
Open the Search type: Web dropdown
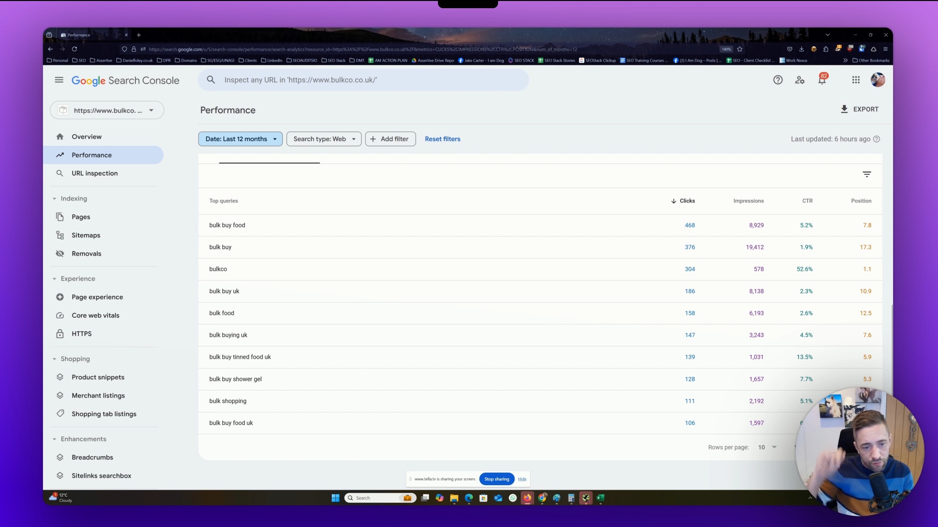(323, 139)
